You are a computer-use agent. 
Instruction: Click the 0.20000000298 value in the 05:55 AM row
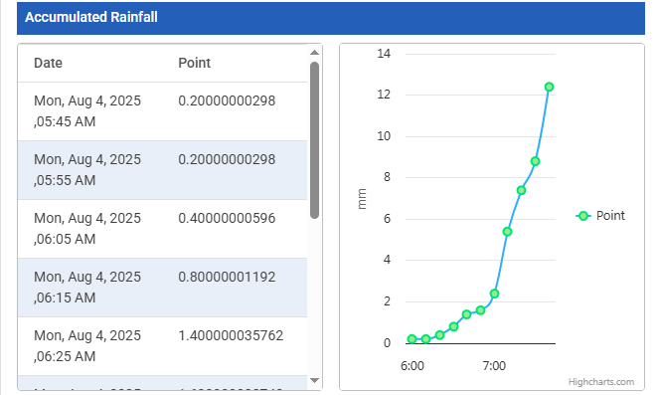pyautogui.click(x=227, y=159)
